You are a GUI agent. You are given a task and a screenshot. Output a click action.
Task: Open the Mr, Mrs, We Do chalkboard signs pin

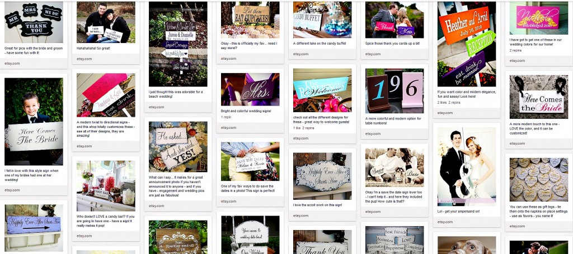pos(34,22)
